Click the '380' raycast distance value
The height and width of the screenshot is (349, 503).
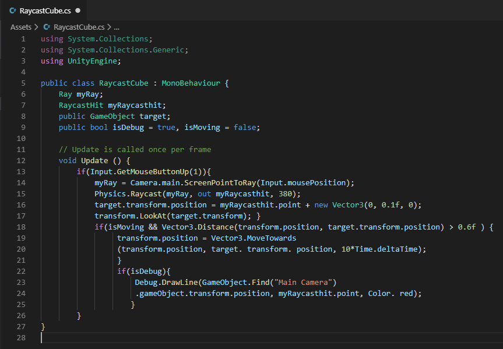coord(285,194)
